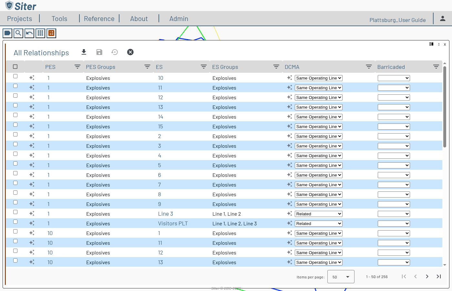Screen dimensions: 452x291
Task: Check the row with ES Visitors PLT
Action: (x=15, y=222)
